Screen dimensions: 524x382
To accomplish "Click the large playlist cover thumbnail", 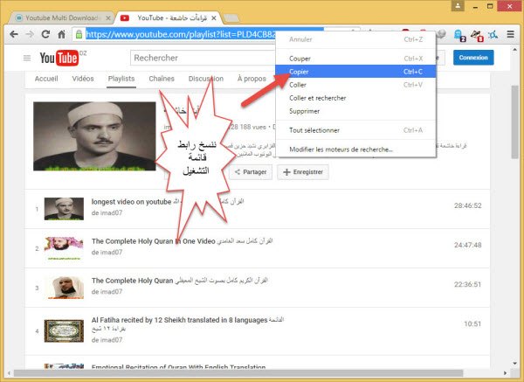I will tap(94, 136).
